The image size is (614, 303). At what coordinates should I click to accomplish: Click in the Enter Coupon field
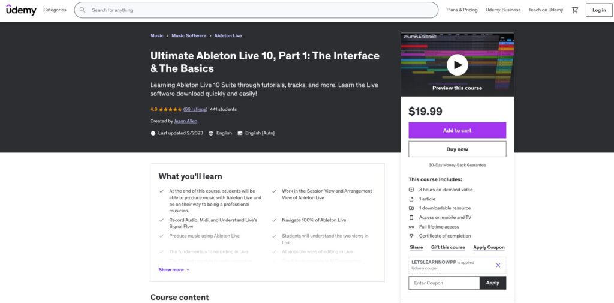point(444,283)
